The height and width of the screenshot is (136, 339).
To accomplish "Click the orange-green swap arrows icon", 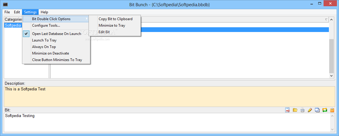I will click(x=325, y=110).
